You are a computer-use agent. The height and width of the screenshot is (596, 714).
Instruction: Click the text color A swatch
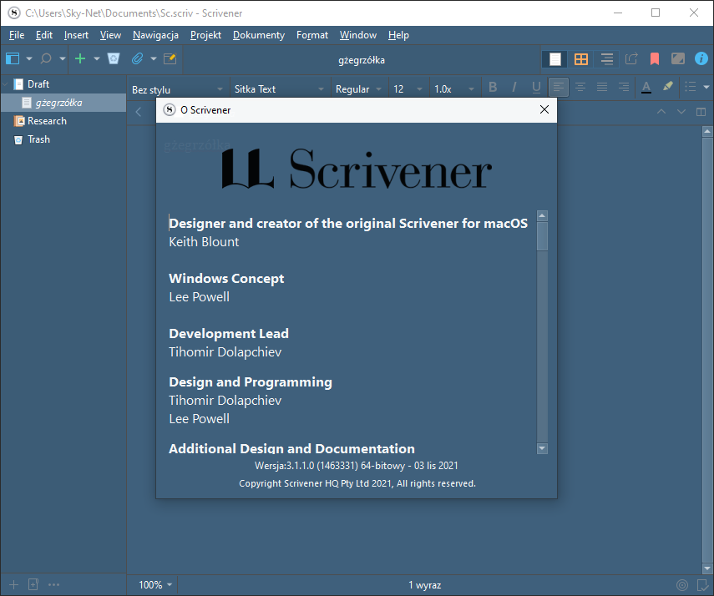(x=646, y=87)
